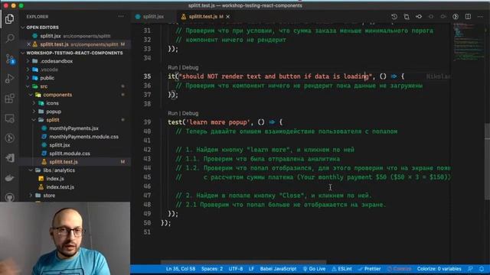Screen dimensions: 490x275
Task: Expand the .codesandbox folder
Action: [56, 61]
